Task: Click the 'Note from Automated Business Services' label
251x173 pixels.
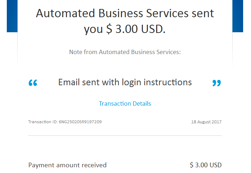Action: [x=125, y=52]
